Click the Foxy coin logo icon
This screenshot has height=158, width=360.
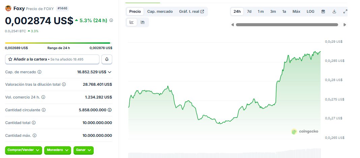click(x=8, y=8)
